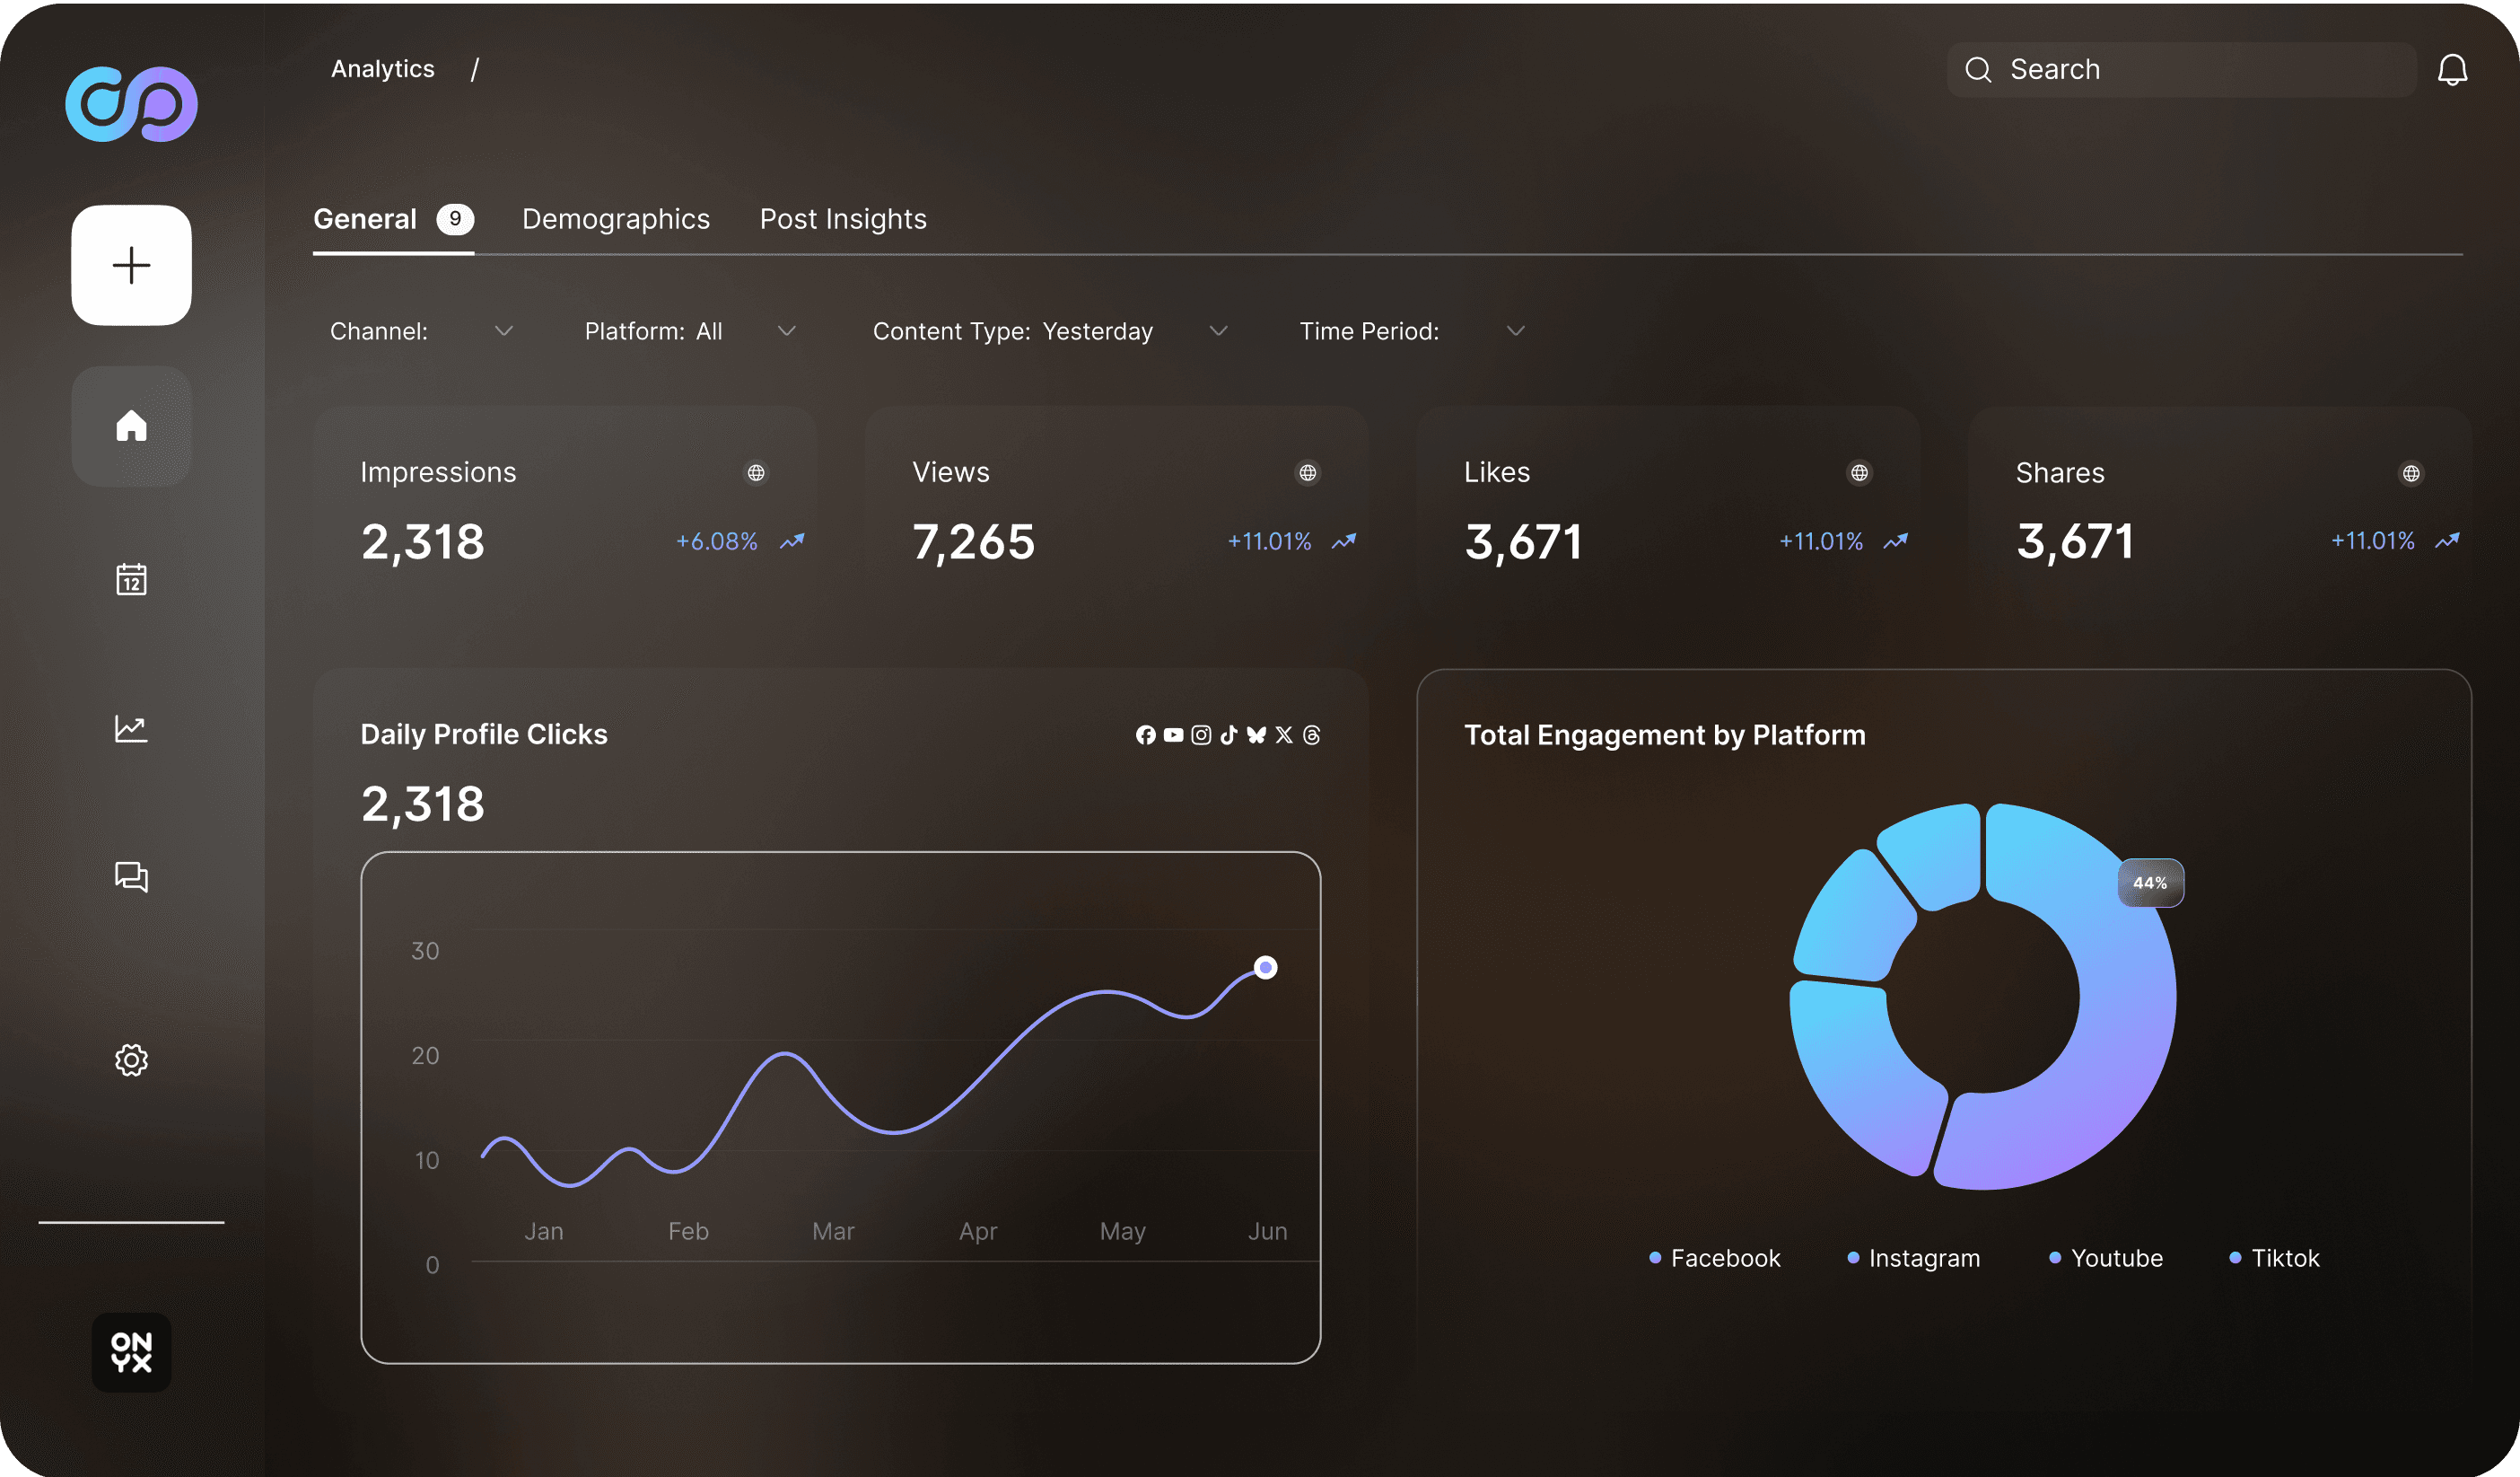This screenshot has height=1477, width=2520.
Task: Switch to the Demographics tab
Action: click(x=616, y=219)
